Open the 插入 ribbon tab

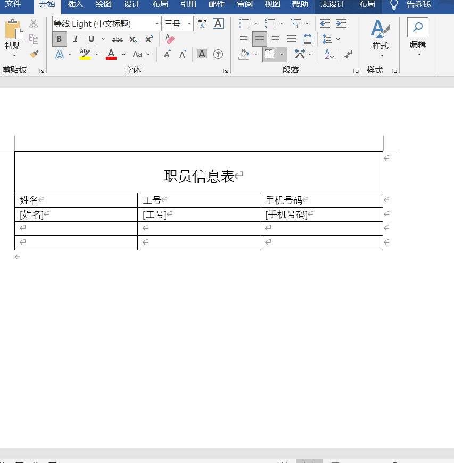(x=75, y=5)
